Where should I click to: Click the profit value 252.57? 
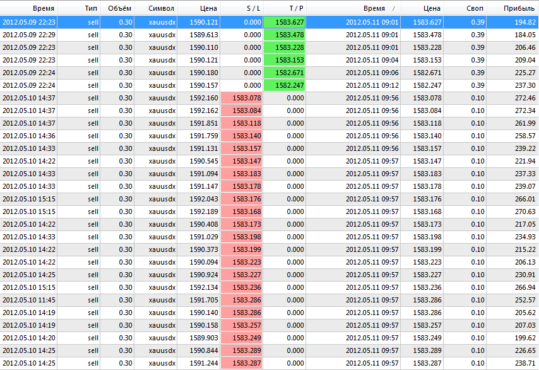point(525,300)
